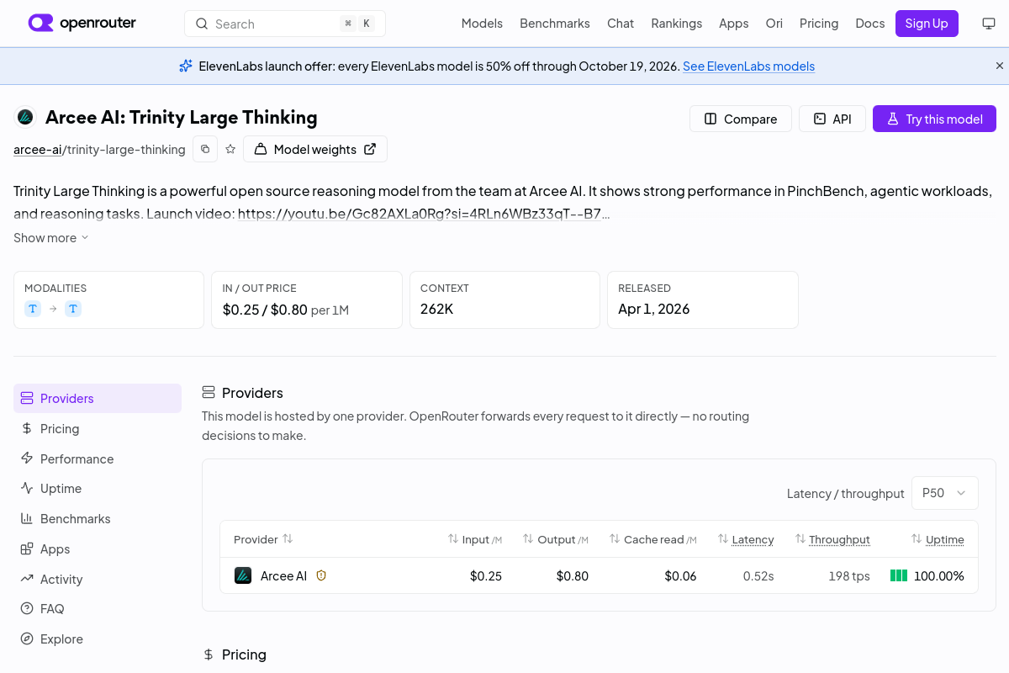
Task: Click the Sign Up button
Action: click(x=927, y=24)
